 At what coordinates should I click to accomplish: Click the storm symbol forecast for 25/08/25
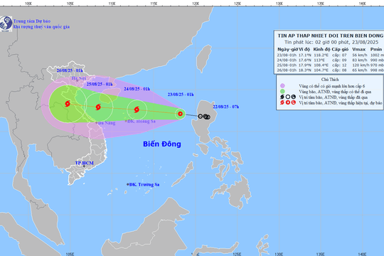tap(98, 107)
